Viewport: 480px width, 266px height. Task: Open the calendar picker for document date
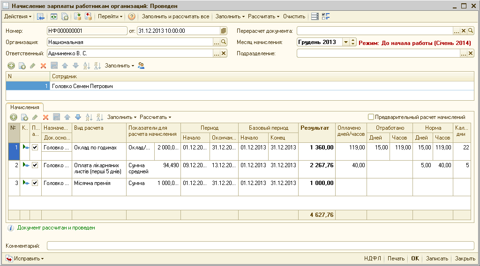click(224, 31)
